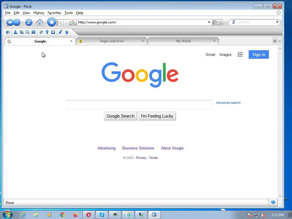Open the File menu
292x219 pixels.
coord(8,13)
